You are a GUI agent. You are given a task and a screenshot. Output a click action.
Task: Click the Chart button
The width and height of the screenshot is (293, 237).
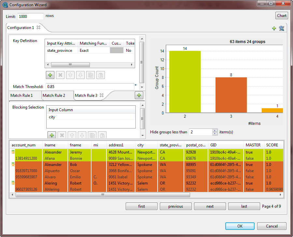pyautogui.click(x=282, y=16)
